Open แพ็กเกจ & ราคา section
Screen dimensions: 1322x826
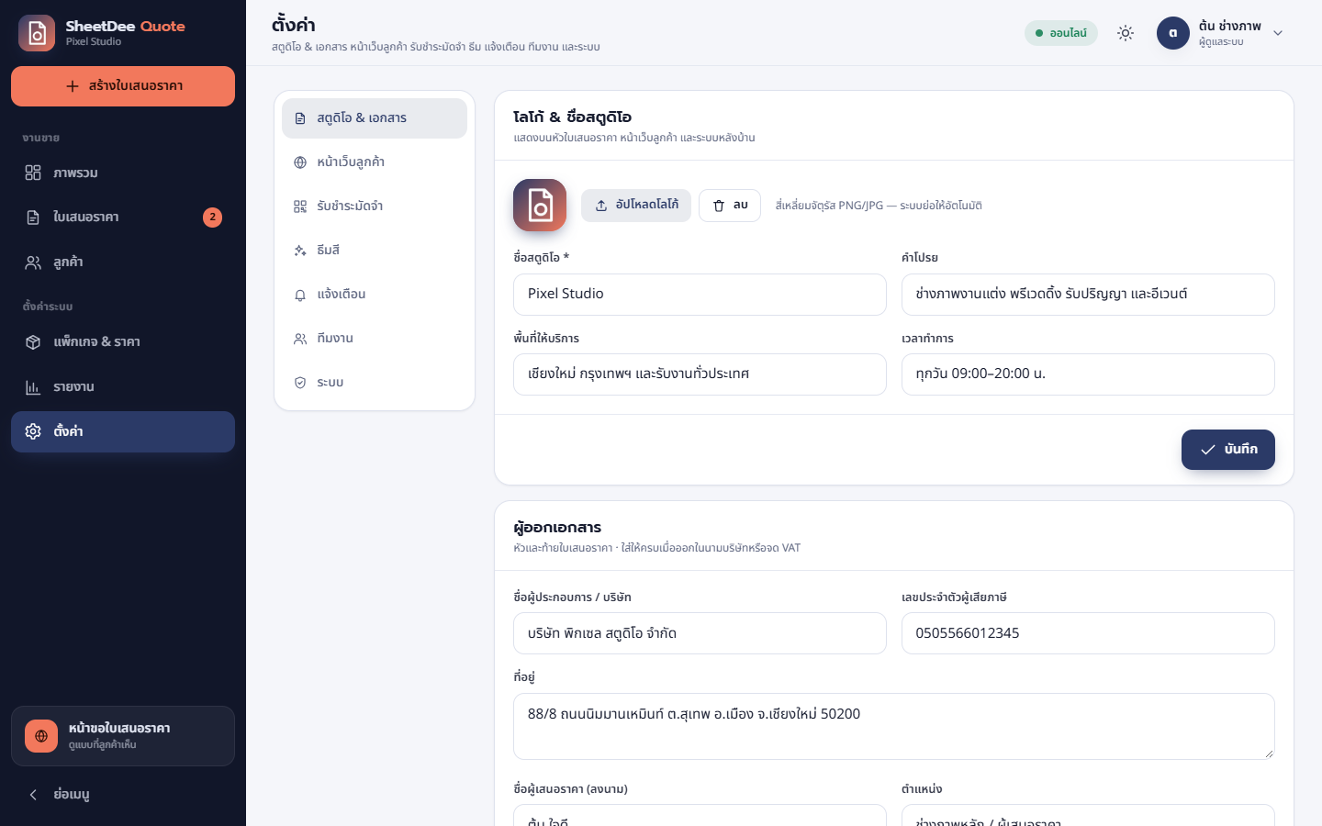(x=123, y=341)
